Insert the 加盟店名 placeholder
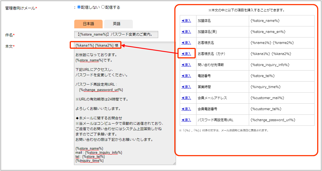 [x=186, y=21]
